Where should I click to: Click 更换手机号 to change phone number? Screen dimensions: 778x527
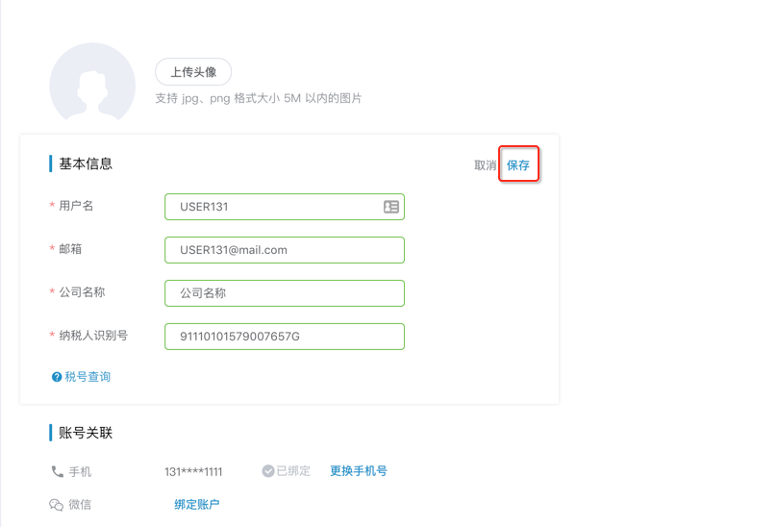pos(359,471)
